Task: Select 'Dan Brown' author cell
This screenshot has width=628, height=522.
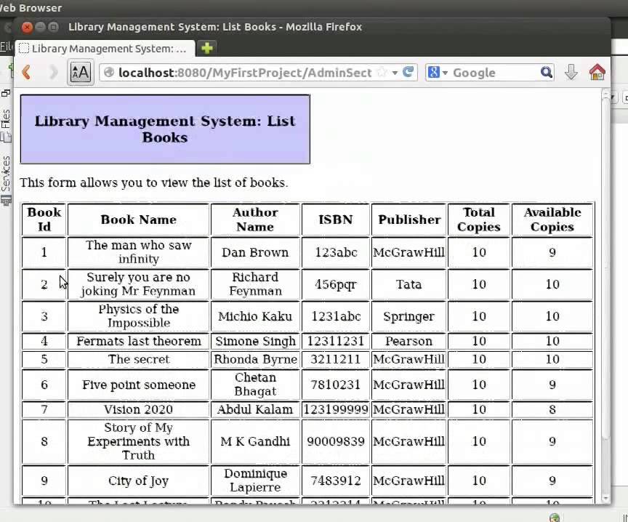Action: [255, 252]
